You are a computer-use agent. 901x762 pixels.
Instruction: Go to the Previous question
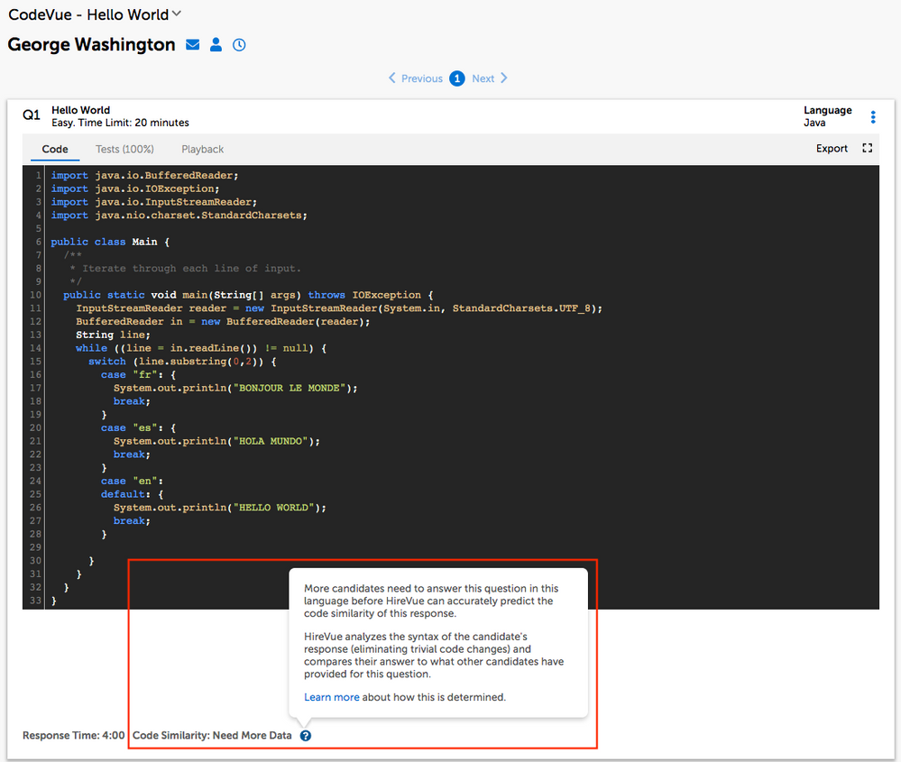(x=416, y=78)
